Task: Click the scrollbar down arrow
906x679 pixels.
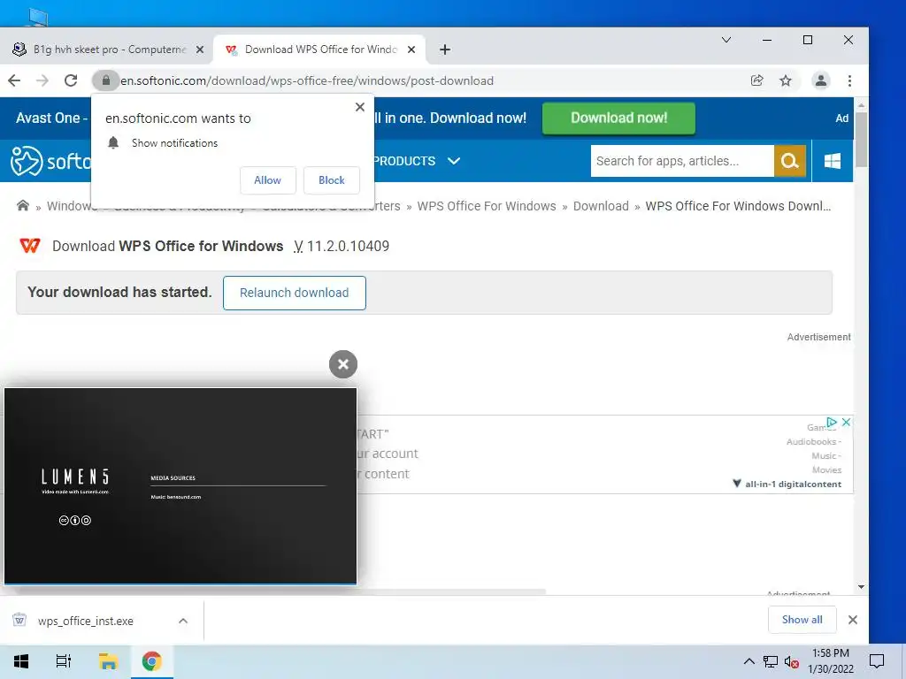Action: 861,587
